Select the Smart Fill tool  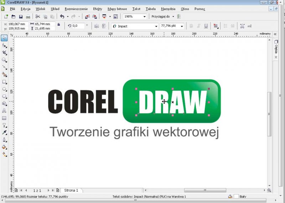pyautogui.click(x=4, y=75)
